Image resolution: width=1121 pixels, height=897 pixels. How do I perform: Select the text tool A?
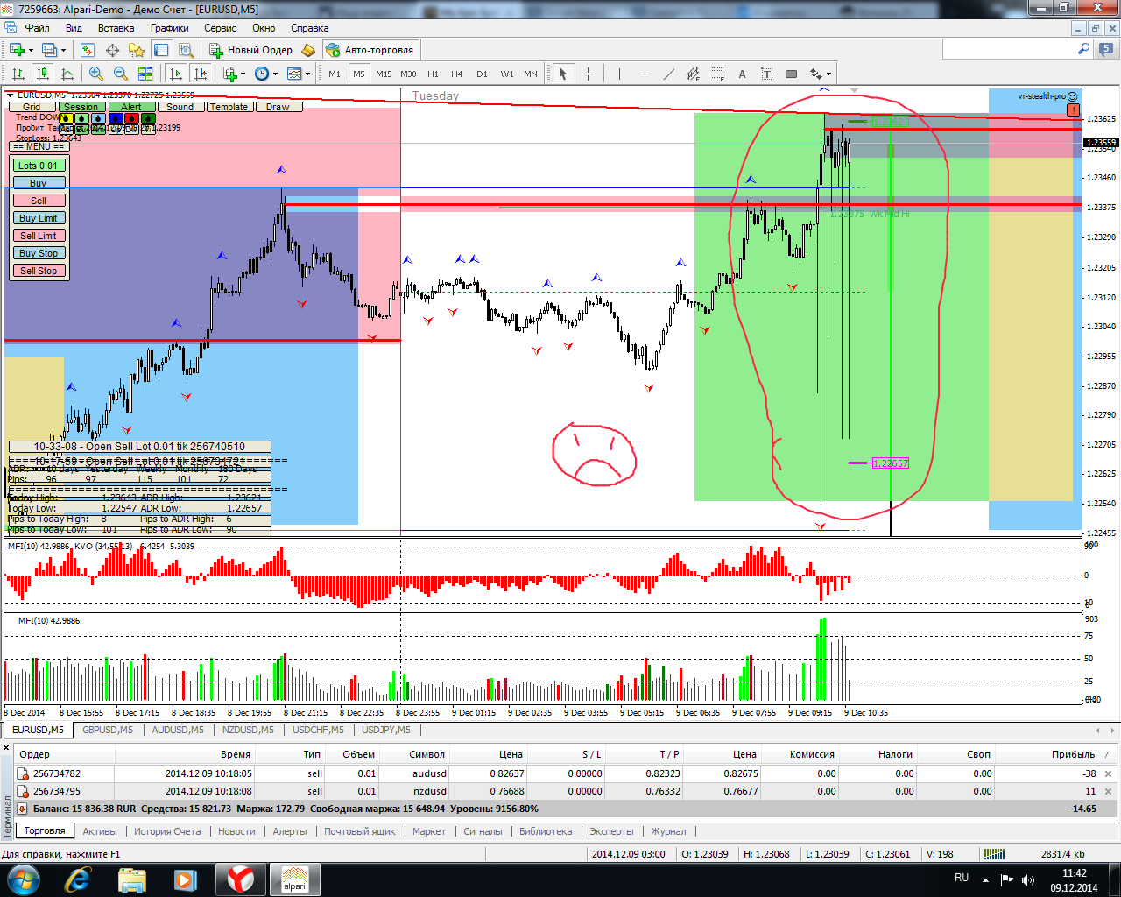742,74
